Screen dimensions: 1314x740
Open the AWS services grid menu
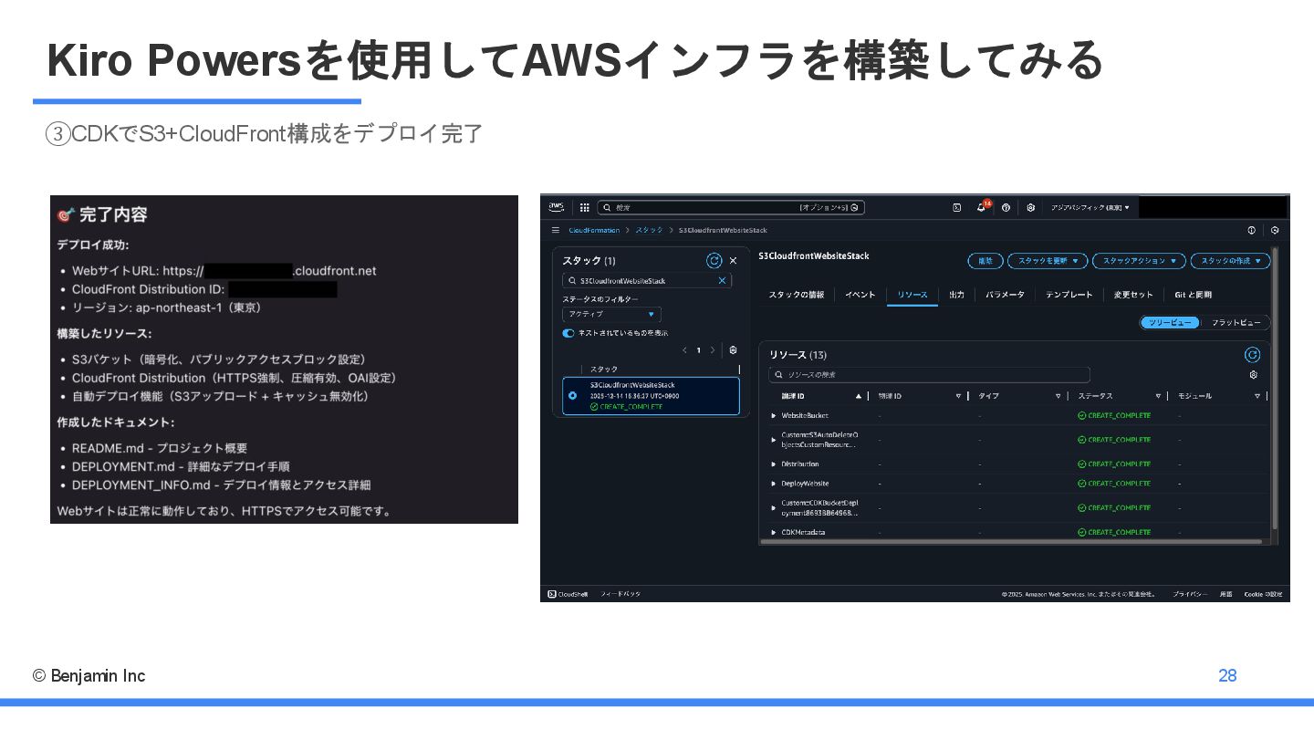click(585, 207)
